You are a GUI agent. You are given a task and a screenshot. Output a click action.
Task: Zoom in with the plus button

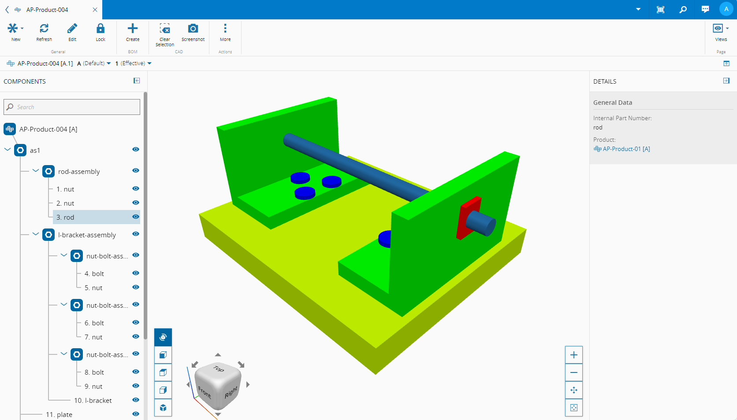pos(574,355)
